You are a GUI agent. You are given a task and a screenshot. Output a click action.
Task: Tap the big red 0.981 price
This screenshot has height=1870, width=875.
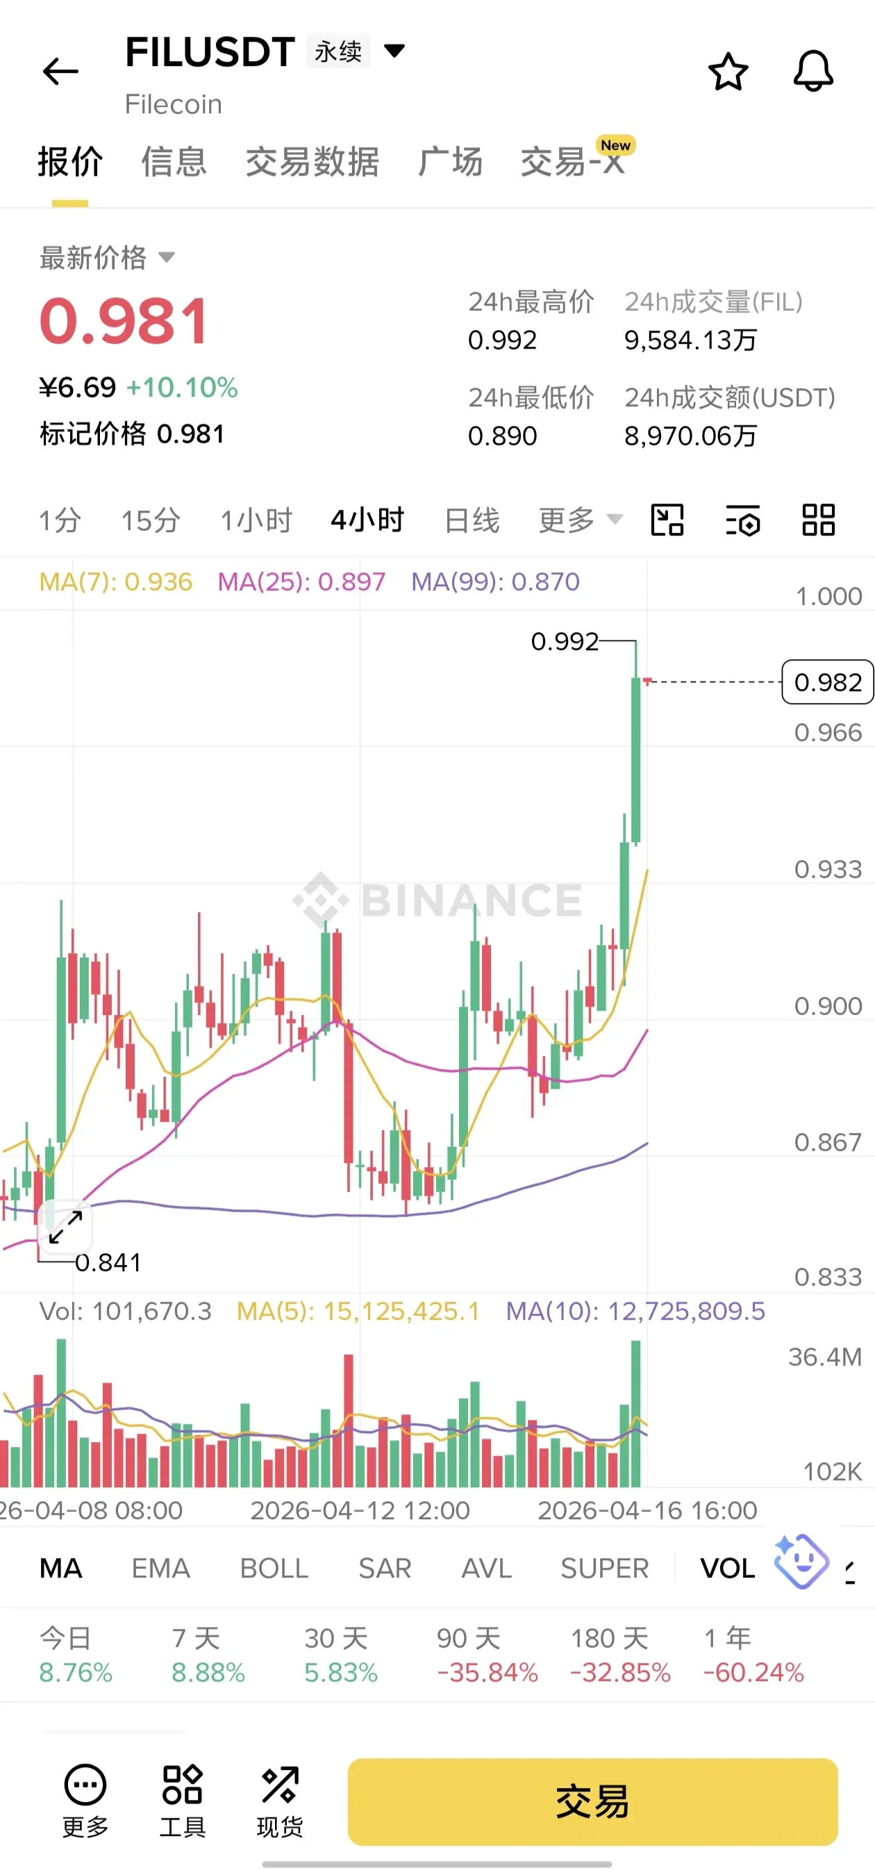click(124, 321)
